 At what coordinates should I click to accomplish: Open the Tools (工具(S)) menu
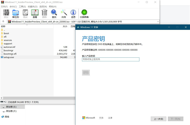pos(22,7)
